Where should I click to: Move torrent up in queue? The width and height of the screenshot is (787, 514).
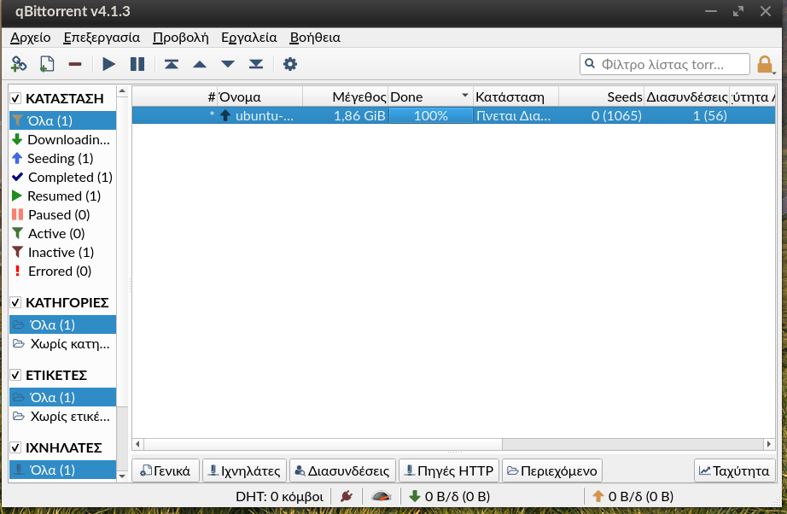point(200,64)
